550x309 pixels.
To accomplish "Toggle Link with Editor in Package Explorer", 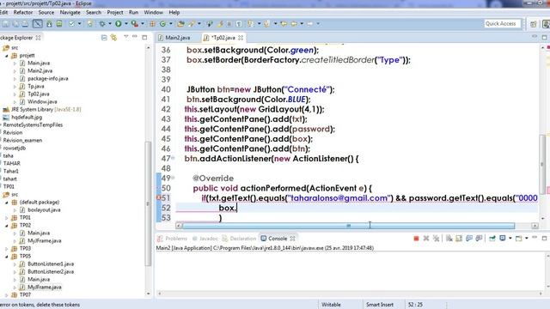I will tap(113, 38).
